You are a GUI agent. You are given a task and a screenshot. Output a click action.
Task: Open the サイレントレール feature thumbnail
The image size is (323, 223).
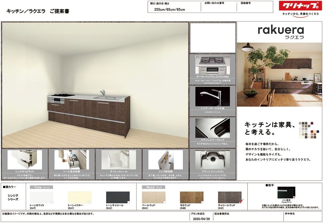[x=119, y=160]
